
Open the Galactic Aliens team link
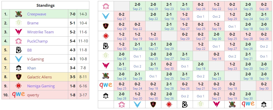click(x=39, y=77)
